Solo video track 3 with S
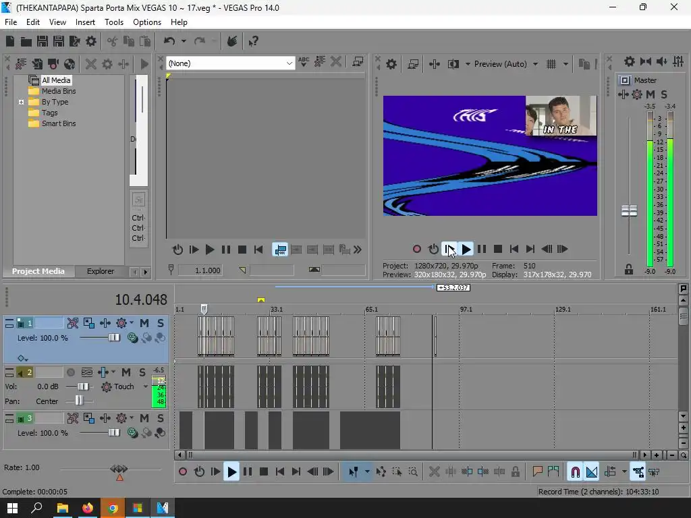 click(x=161, y=418)
